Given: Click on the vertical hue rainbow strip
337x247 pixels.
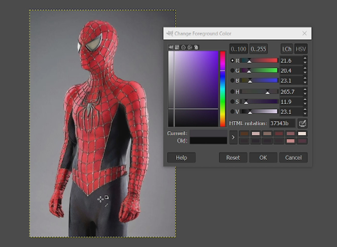Looking at the screenshot, I should point(222,89).
